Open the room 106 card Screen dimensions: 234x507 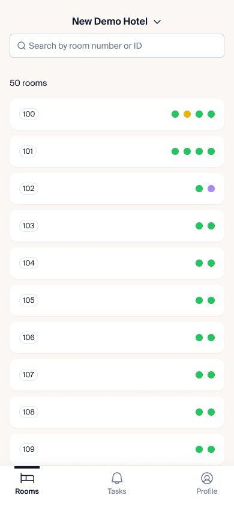[117, 338]
